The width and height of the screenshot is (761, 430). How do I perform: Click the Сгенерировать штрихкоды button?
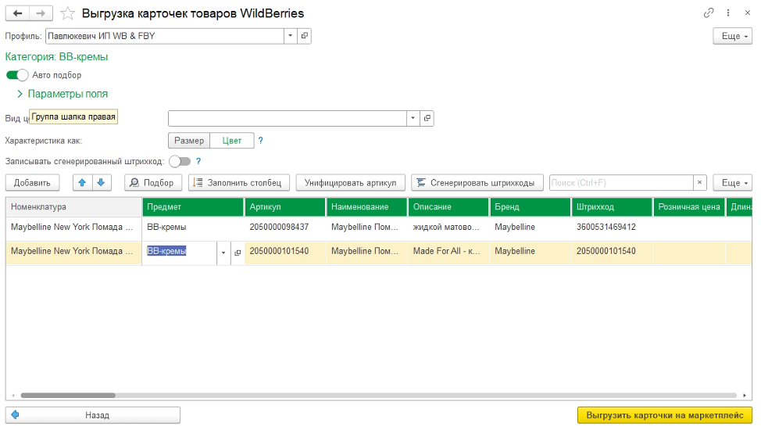point(477,182)
